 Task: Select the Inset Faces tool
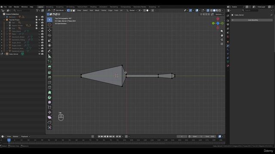(49, 72)
